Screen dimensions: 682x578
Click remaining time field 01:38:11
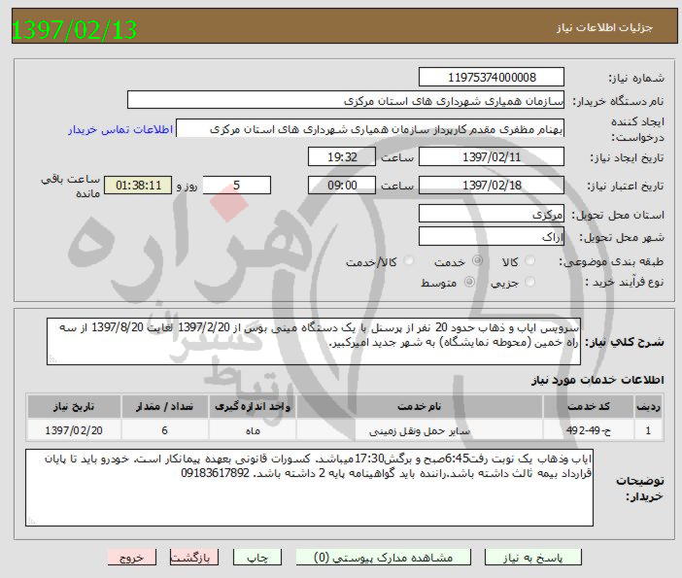[x=138, y=185]
